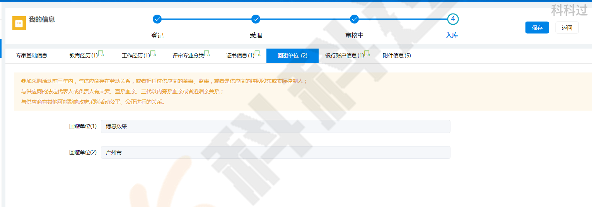Click the green icon beside 评审专业分类
This screenshot has width=592, height=207.
207,54
